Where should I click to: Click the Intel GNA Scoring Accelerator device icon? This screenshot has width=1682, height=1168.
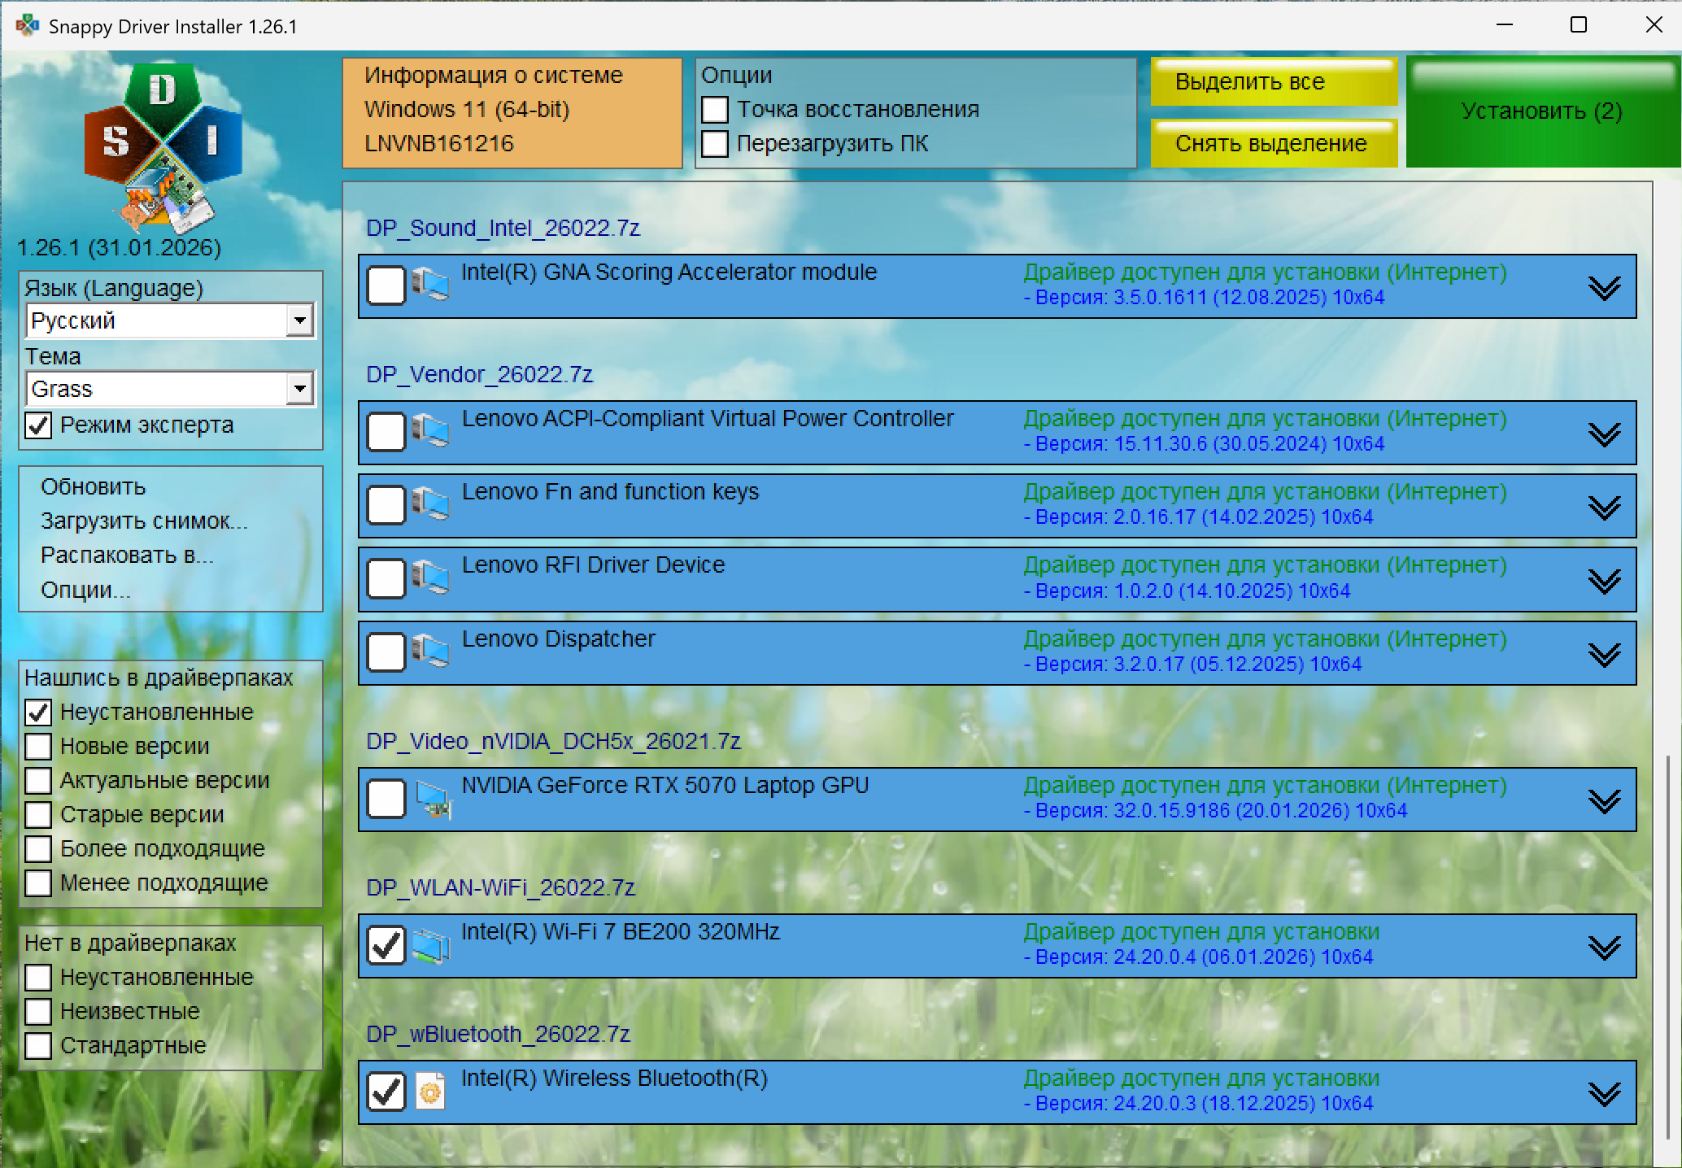pos(430,285)
